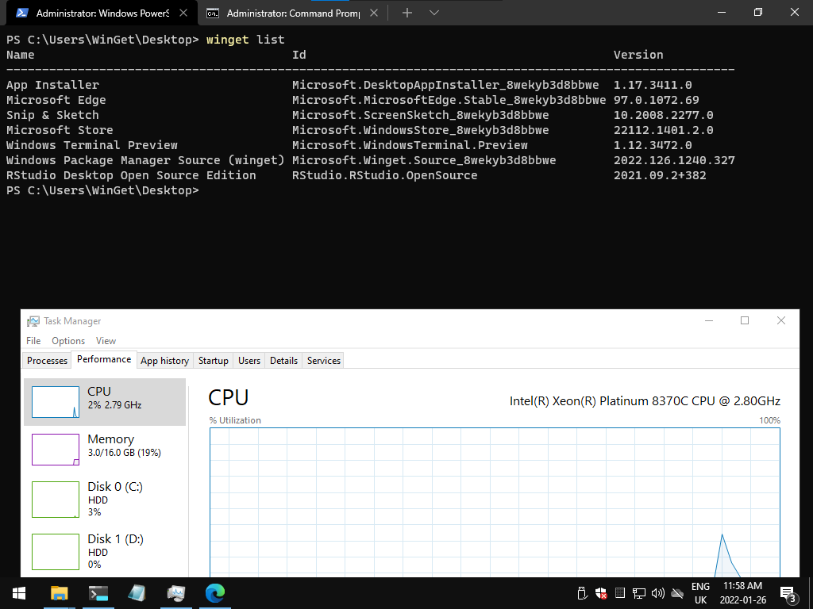Click the new tab plus button in Terminal
This screenshot has width=813, height=609.
406,13
